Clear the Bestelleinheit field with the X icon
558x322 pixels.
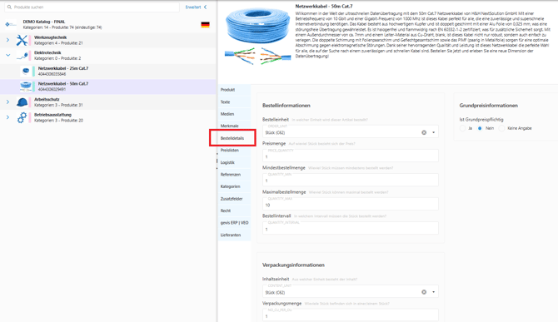424,132
